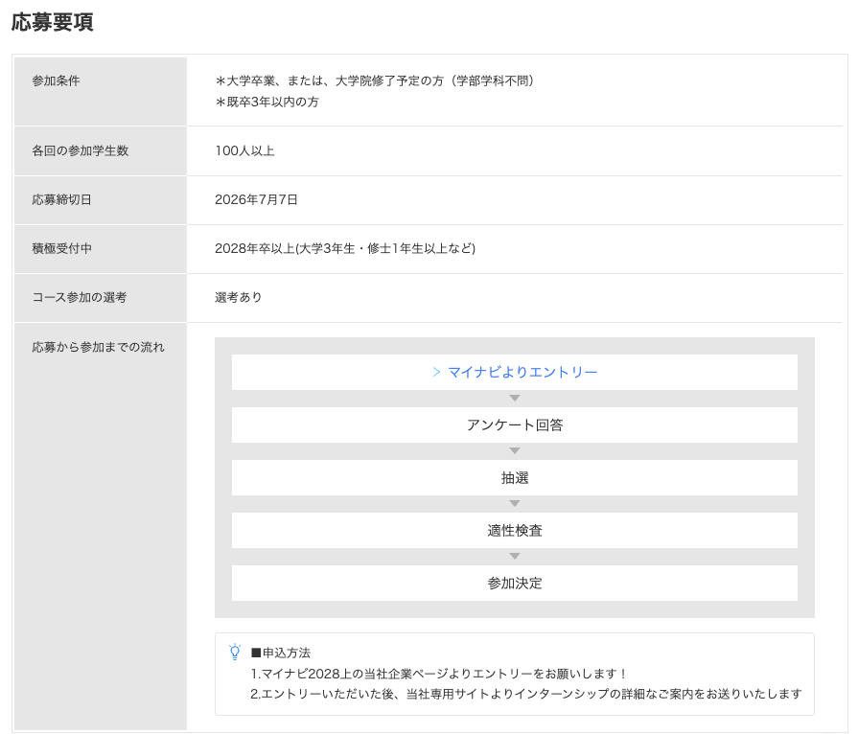Select the 100人以上 value
Viewport: 858px width, 734px height.
point(244,151)
